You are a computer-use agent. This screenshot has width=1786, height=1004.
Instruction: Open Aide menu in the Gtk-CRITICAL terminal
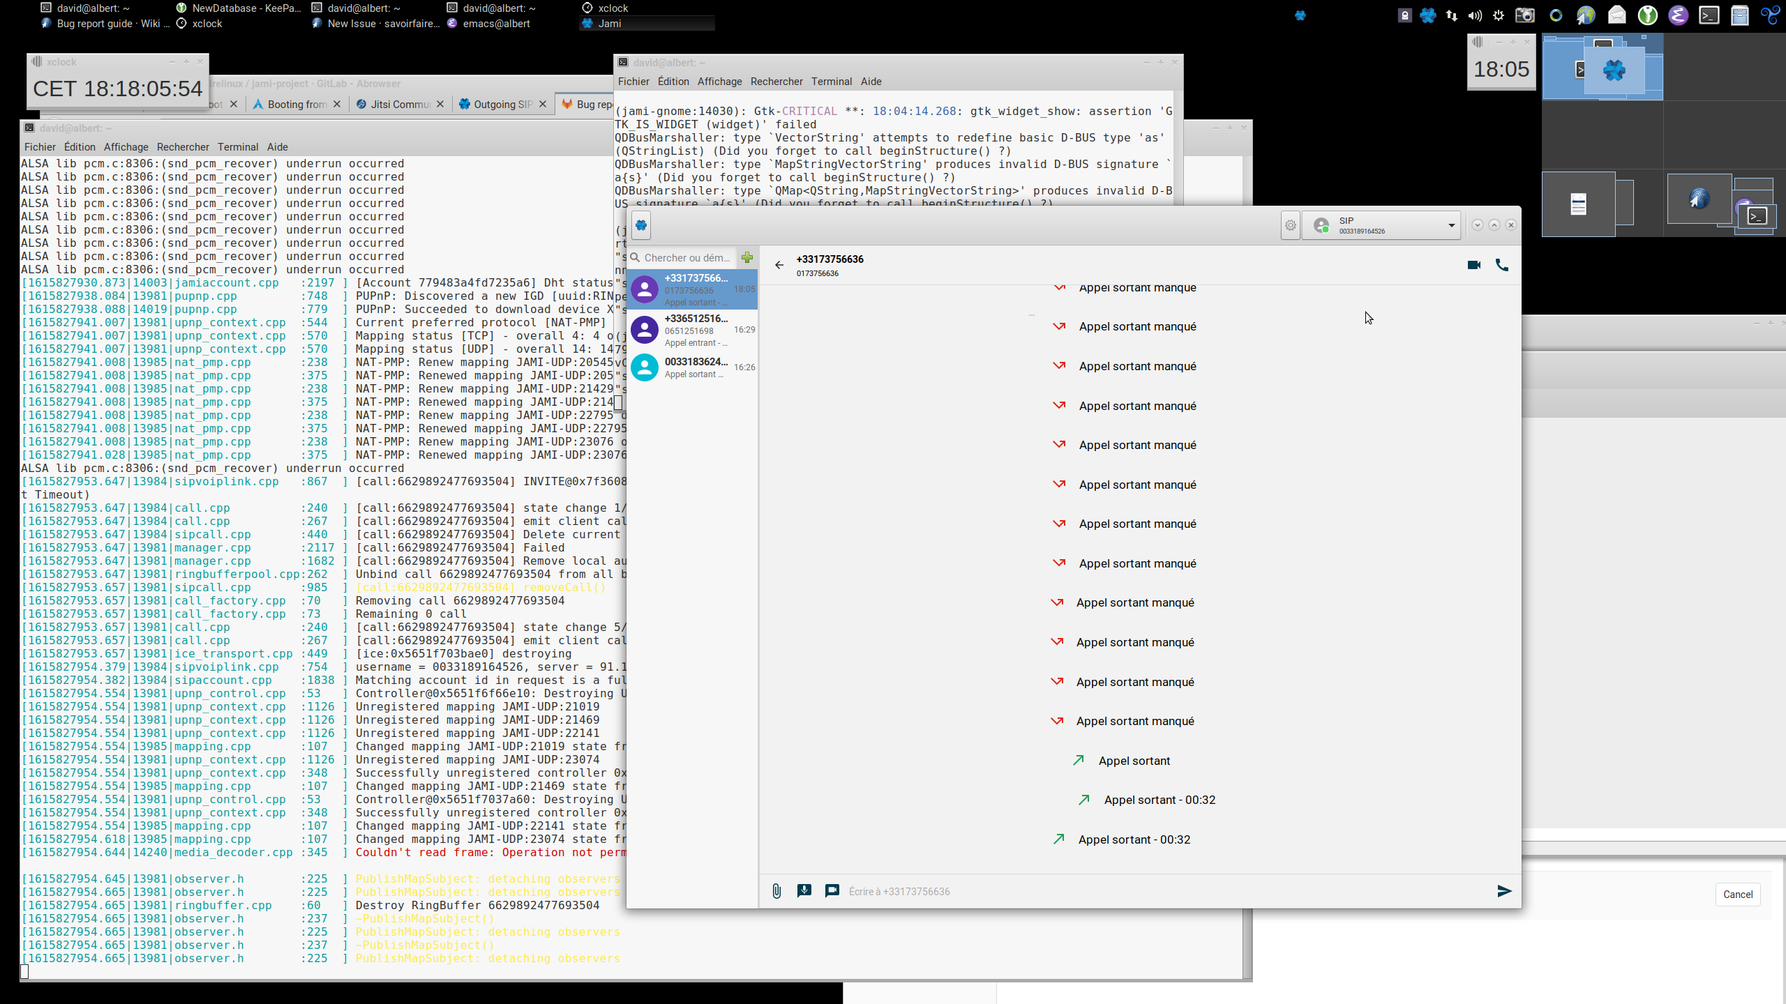coord(871,81)
